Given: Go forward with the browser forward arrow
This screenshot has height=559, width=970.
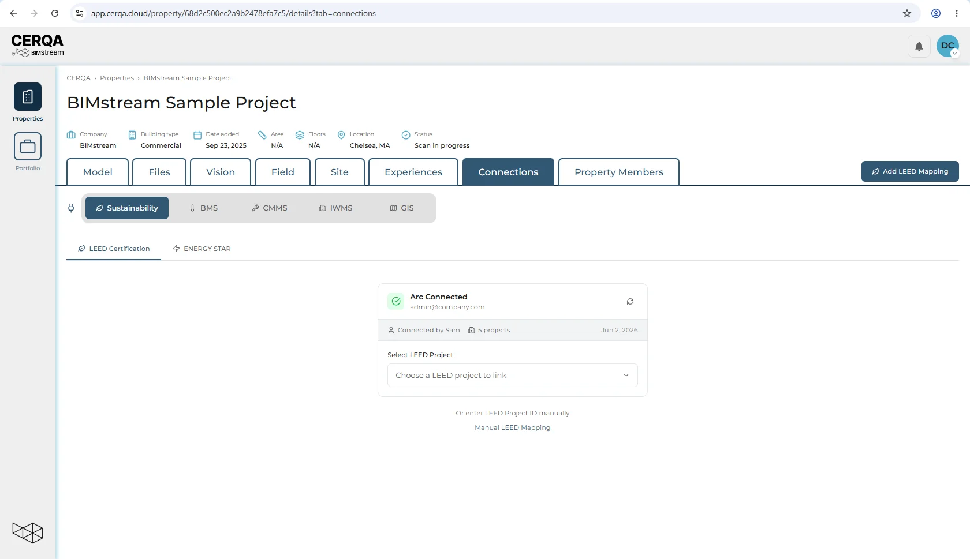Looking at the screenshot, I should 34,13.
